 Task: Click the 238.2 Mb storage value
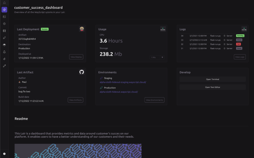pyautogui.click(x=111, y=54)
